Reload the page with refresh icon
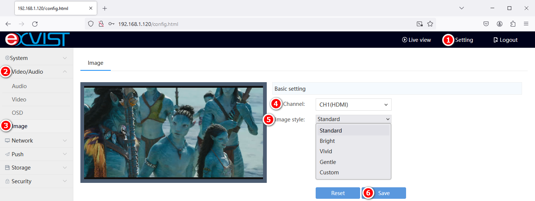The image size is (535, 201). click(35, 24)
